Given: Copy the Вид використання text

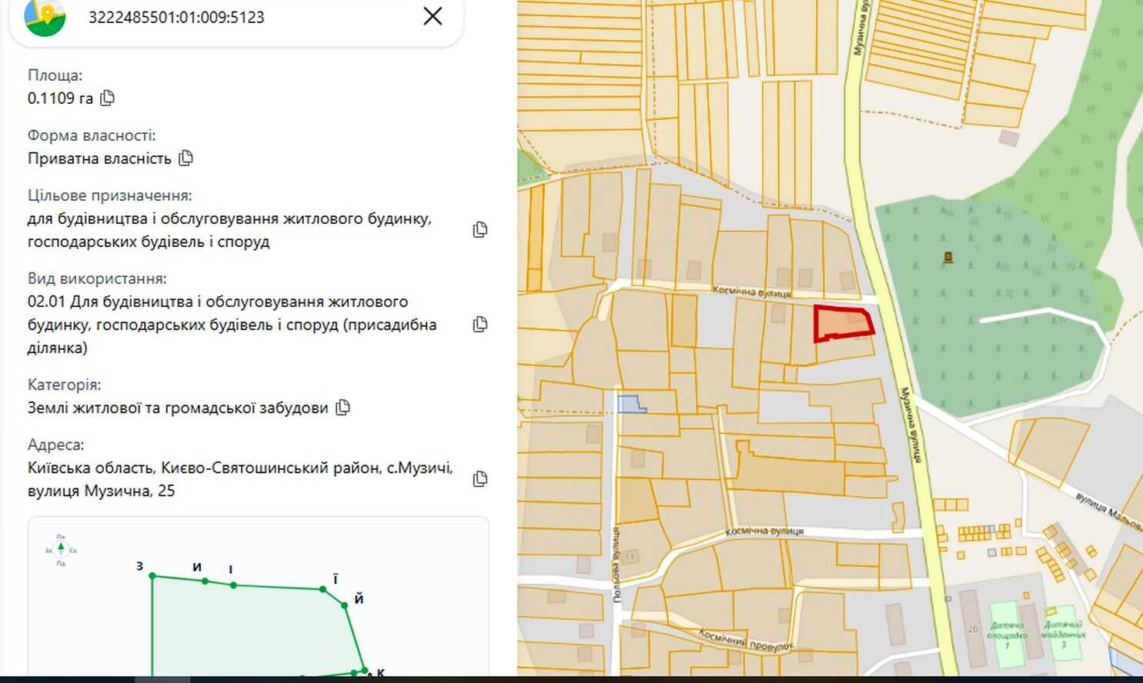Looking at the screenshot, I should 480,324.
